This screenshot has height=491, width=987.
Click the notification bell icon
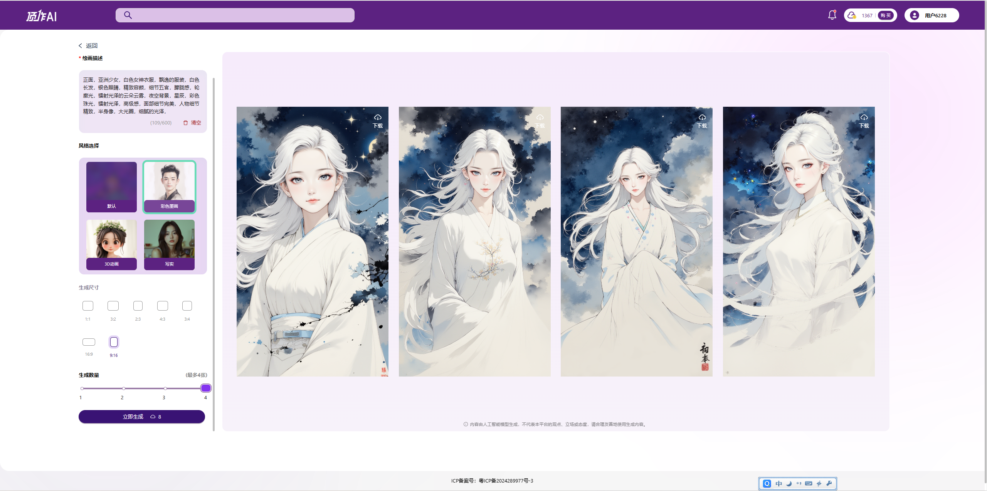832,15
